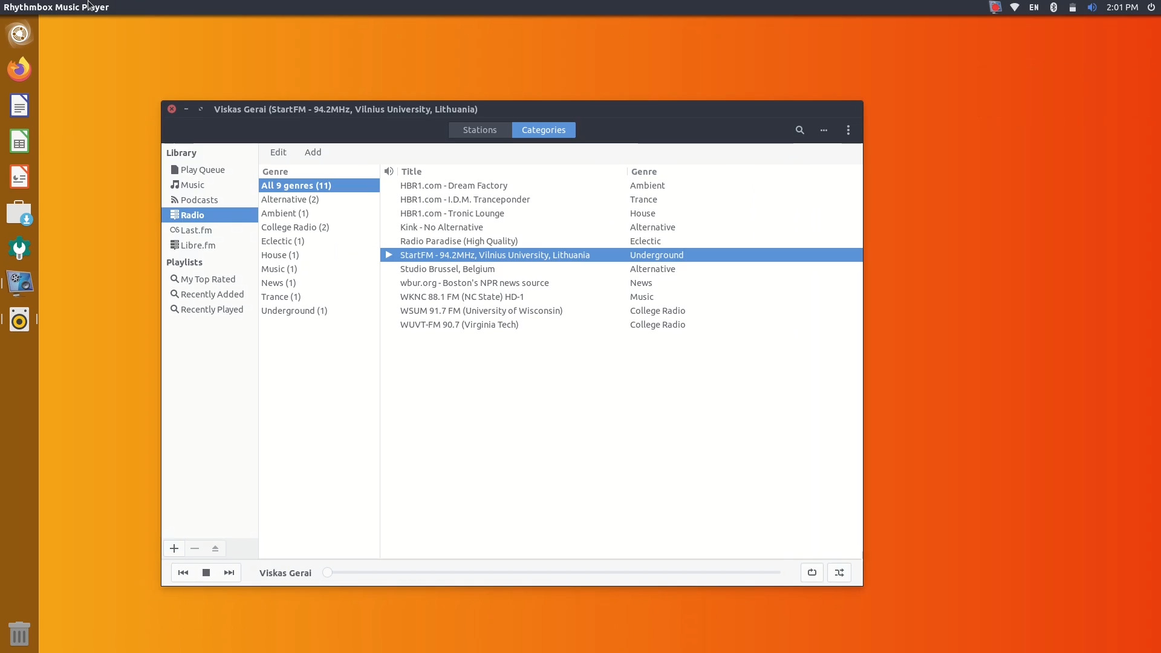Toggle repeat playback mode
The height and width of the screenshot is (653, 1161).
(811, 573)
